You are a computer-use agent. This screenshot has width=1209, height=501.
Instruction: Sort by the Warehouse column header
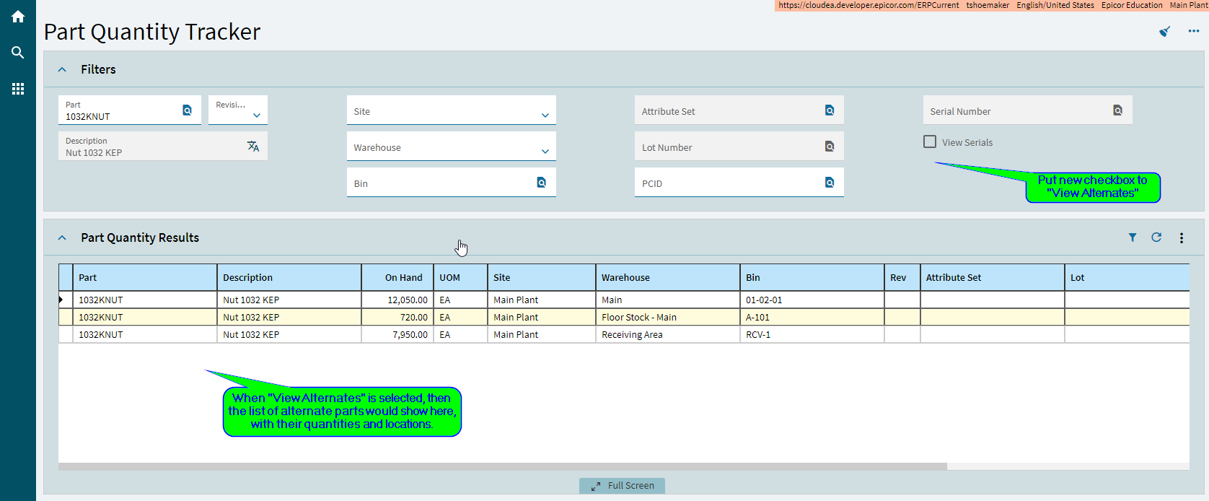(x=668, y=277)
